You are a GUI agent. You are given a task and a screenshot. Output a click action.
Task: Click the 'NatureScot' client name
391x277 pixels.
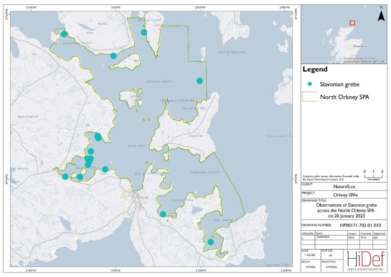(344, 186)
